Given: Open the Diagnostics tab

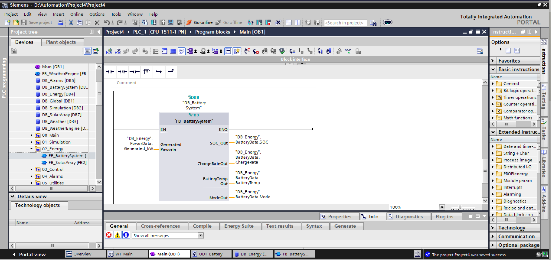Looking at the screenshot, I should pyautogui.click(x=408, y=217).
